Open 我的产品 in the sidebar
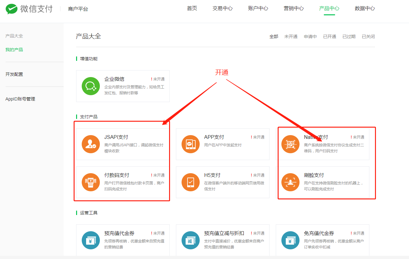 point(14,50)
